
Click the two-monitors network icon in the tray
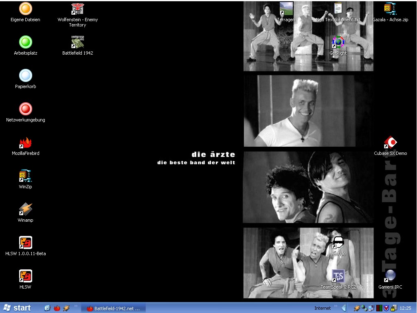371,308
